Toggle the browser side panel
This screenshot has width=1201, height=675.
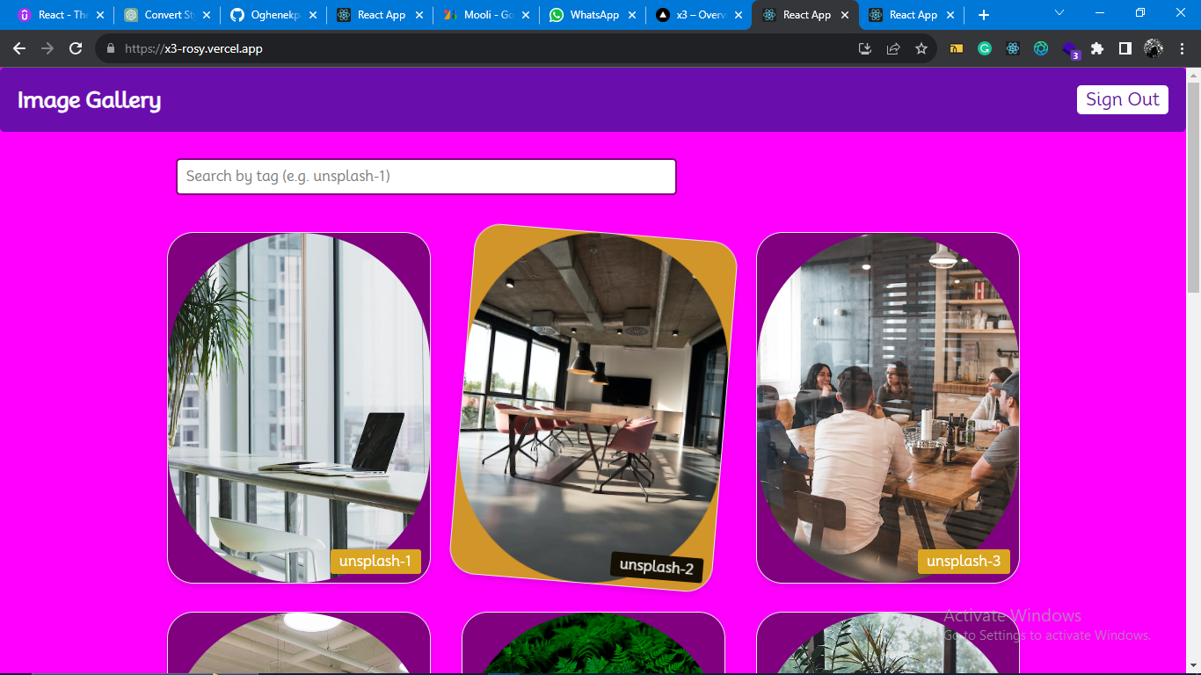(x=1125, y=49)
